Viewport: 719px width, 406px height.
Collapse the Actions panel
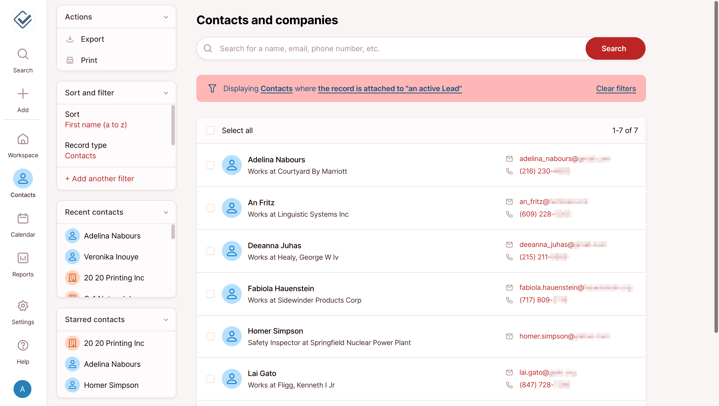pyautogui.click(x=166, y=17)
